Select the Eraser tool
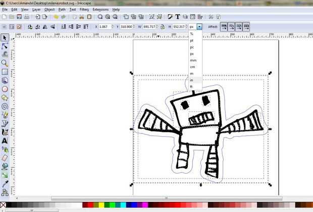 (5, 158)
